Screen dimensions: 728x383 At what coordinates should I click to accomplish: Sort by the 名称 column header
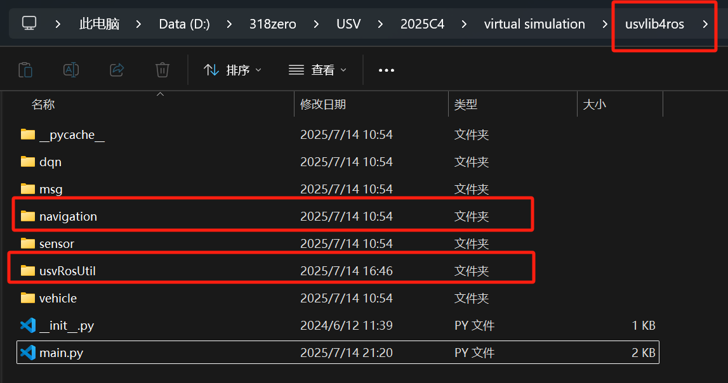pyautogui.click(x=43, y=105)
